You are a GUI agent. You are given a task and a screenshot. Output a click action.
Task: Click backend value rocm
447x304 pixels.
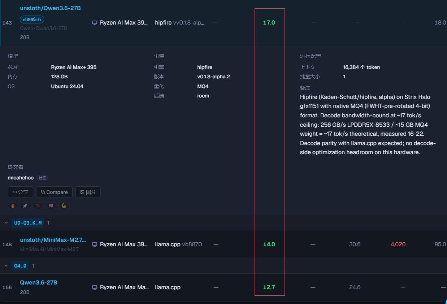pyautogui.click(x=203, y=96)
